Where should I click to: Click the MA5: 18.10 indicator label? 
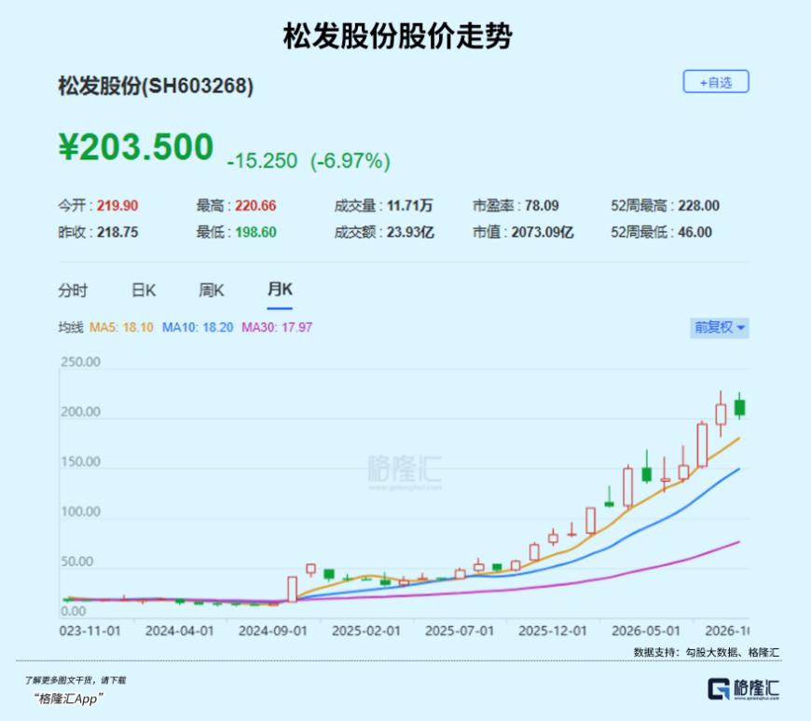click(121, 327)
